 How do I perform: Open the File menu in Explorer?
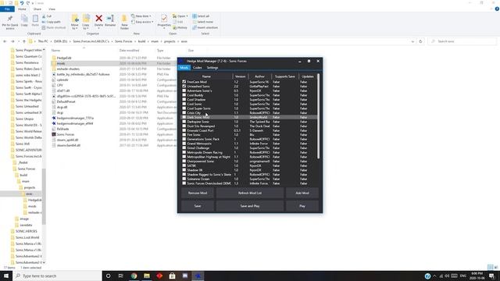(7, 9)
